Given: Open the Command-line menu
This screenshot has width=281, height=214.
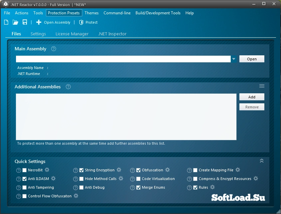Looking at the screenshot, I should (117, 13).
